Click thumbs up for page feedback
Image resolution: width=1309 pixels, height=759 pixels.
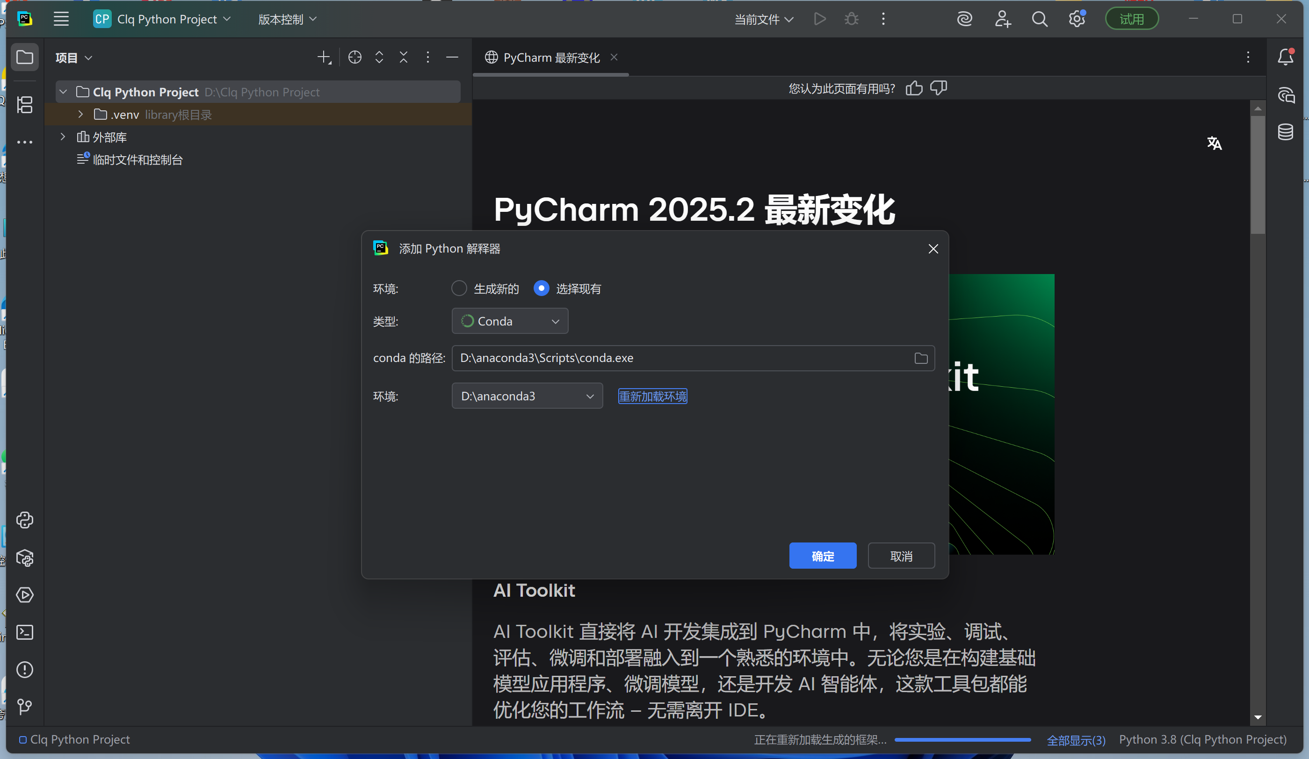[914, 88]
